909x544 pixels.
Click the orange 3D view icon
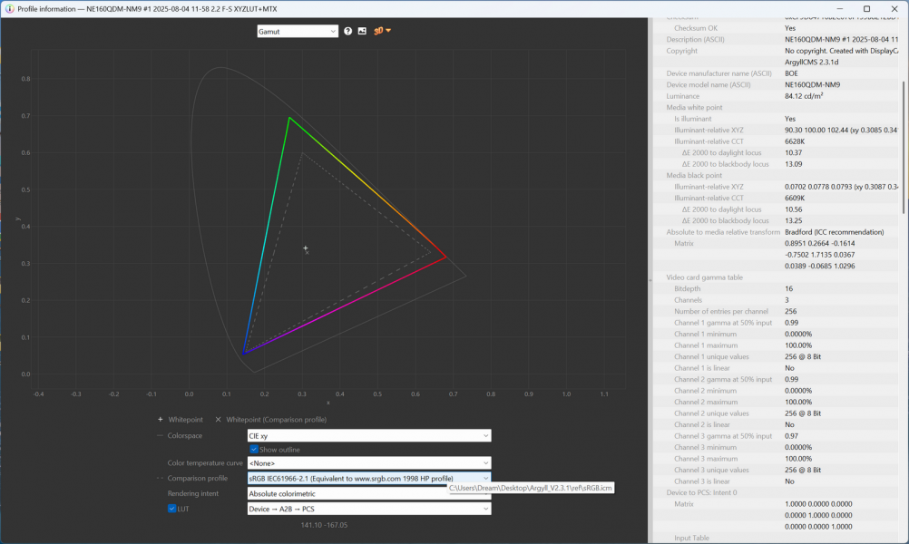(378, 31)
